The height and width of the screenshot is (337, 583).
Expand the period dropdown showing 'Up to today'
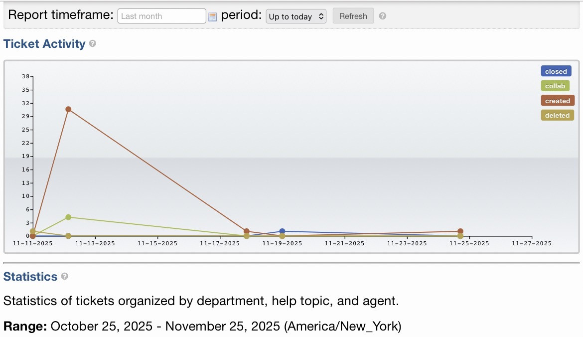(296, 16)
